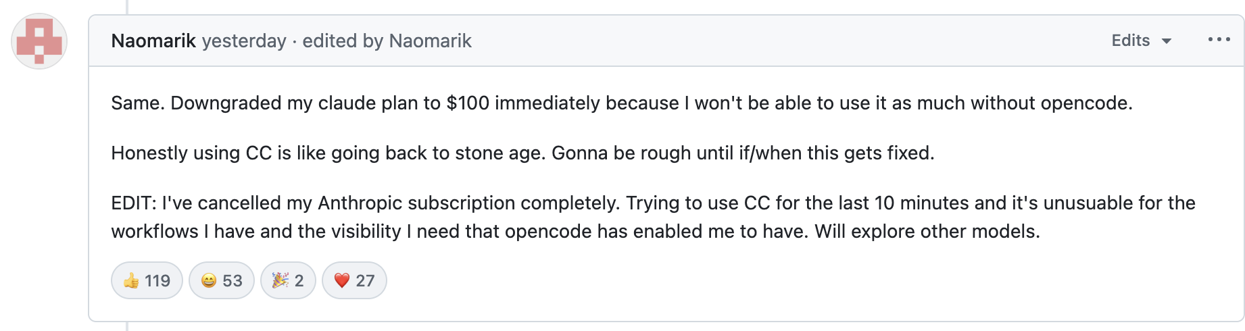
Task: Click the 27 count beside the heart
Action: tap(365, 281)
